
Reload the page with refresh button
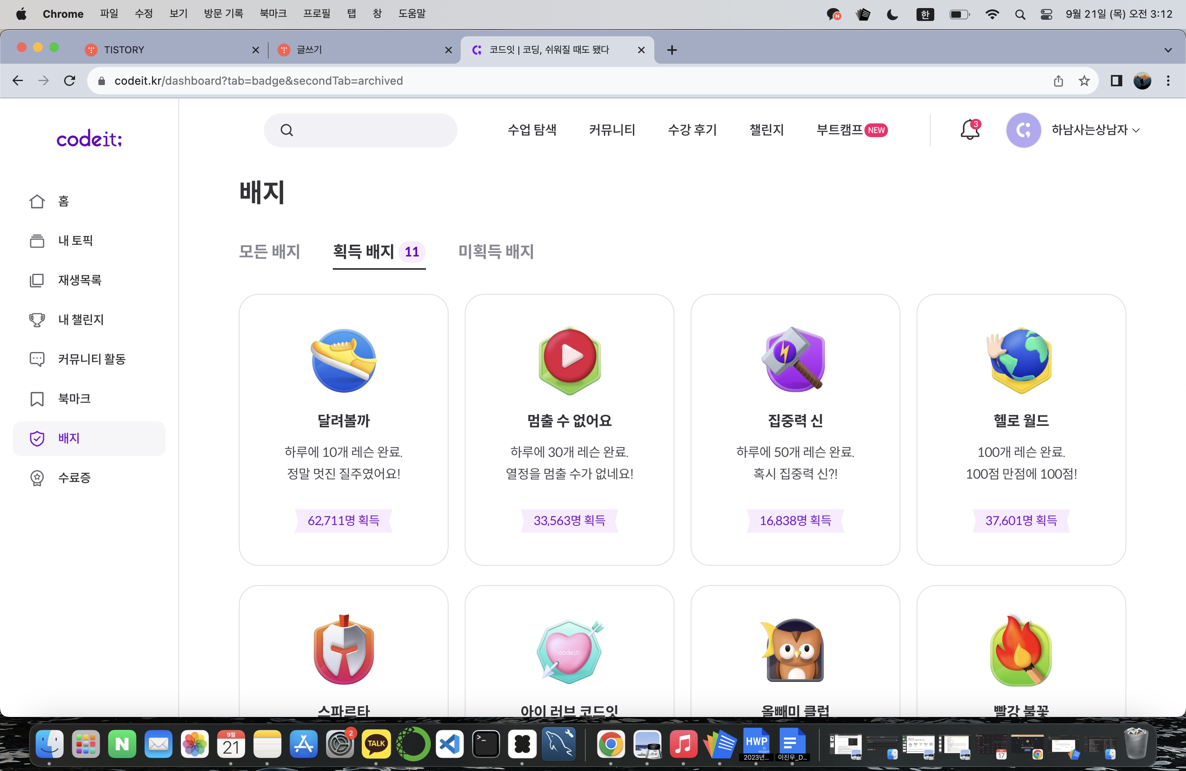point(70,81)
